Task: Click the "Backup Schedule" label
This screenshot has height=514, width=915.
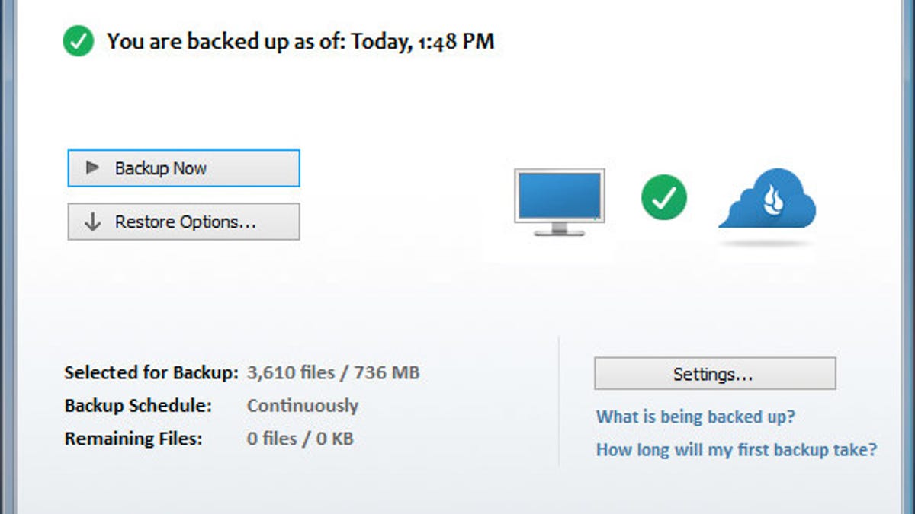Action: (138, 406)
